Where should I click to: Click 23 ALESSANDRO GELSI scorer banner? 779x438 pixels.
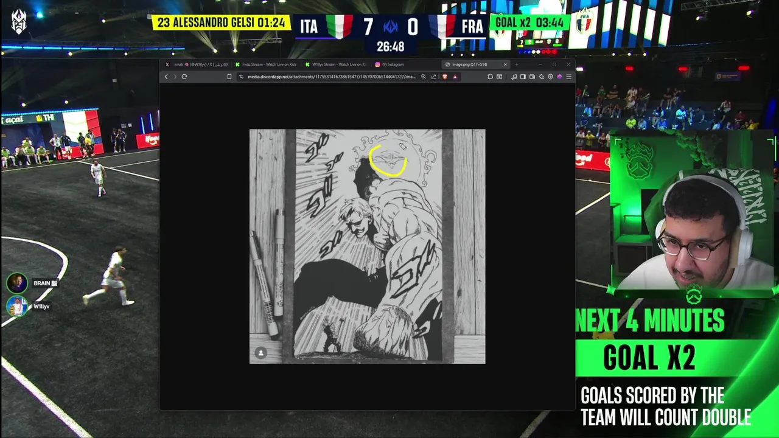tap(220, 23)
